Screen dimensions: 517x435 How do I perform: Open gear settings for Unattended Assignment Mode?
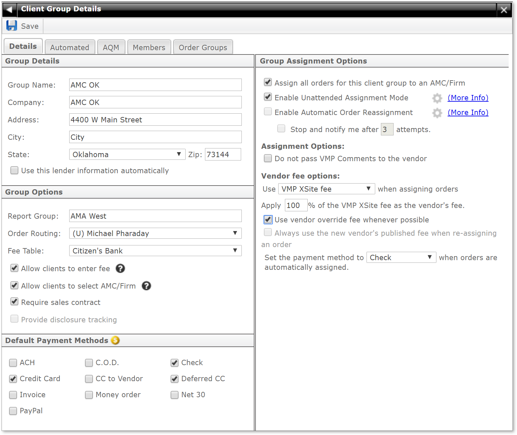click(x=437, y=98)
